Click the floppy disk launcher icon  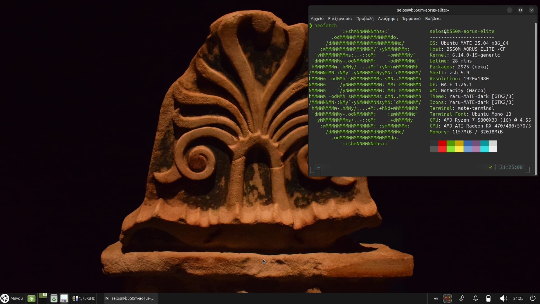(64, 298)
